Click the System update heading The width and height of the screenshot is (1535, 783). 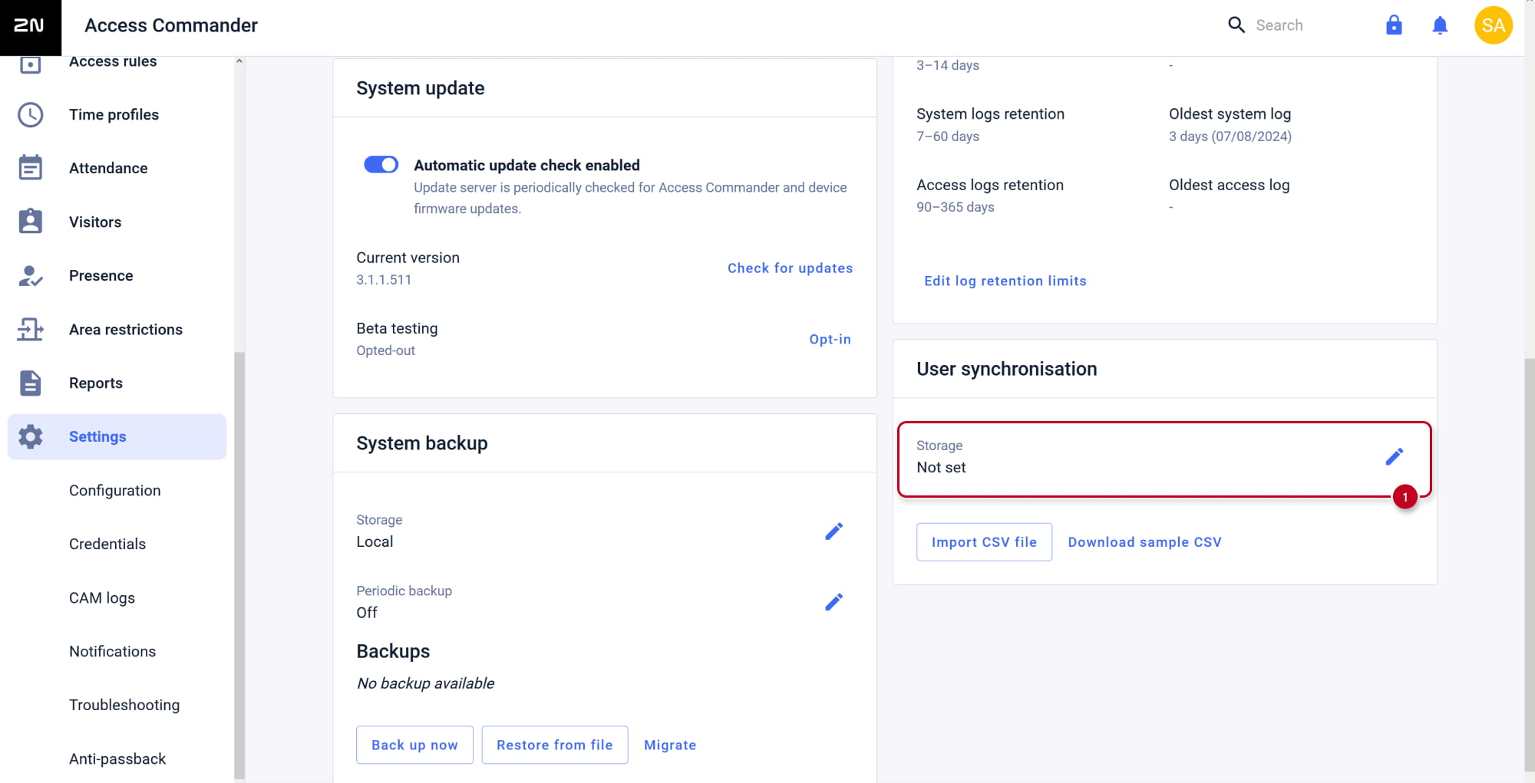coord(420,88)
